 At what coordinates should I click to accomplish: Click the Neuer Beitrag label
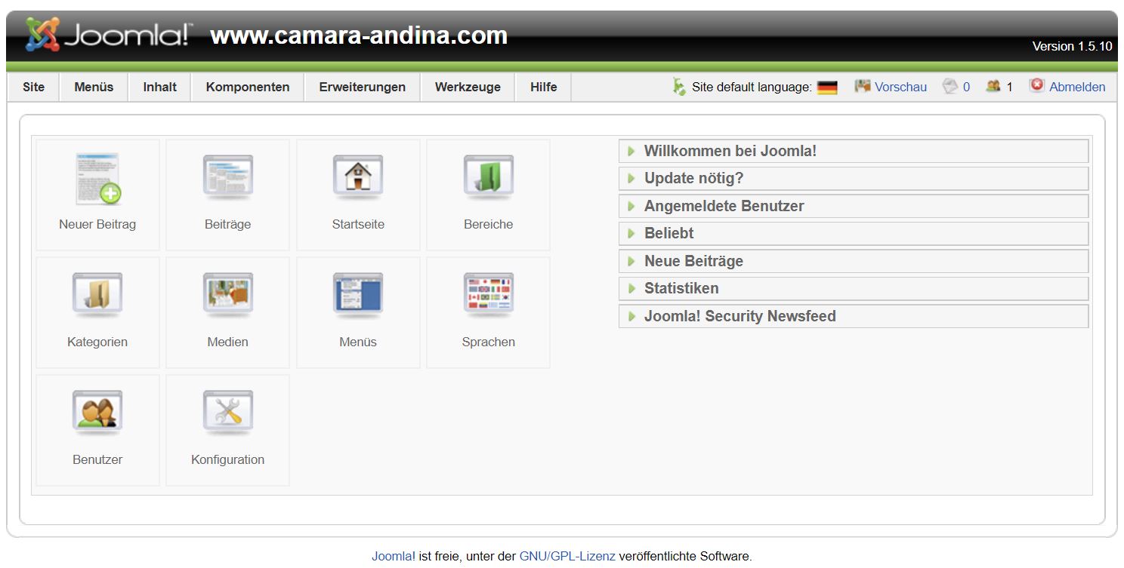click(x=97, y=224)
